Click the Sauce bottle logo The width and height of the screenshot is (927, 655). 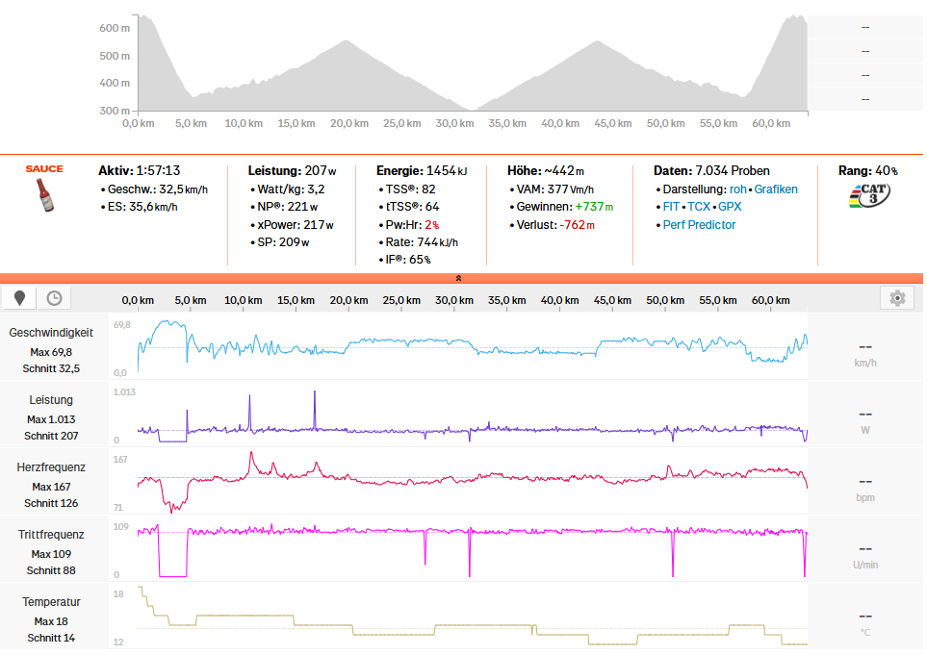44,189
